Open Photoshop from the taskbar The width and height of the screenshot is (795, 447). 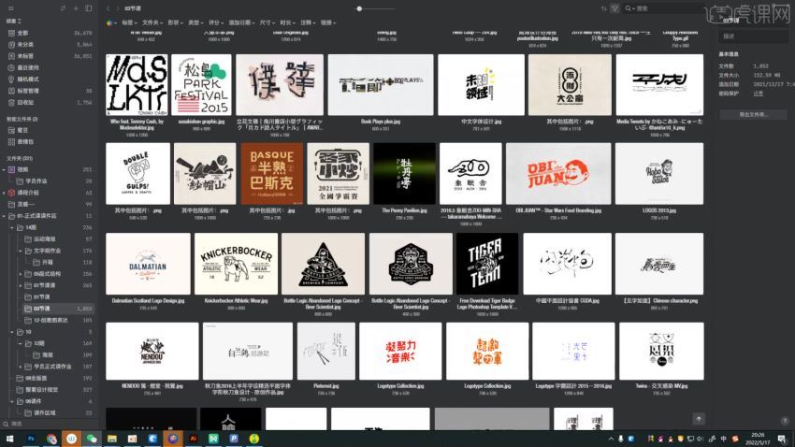coord(31,439)
